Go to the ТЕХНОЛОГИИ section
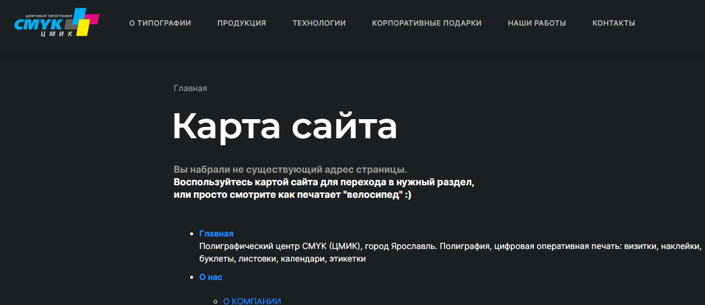 point(319,23)
